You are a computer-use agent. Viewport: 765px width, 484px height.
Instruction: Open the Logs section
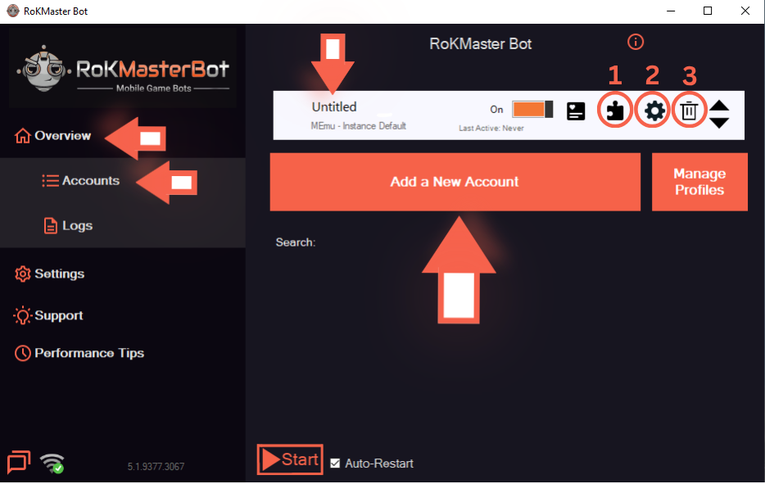[x=68, y=225]
